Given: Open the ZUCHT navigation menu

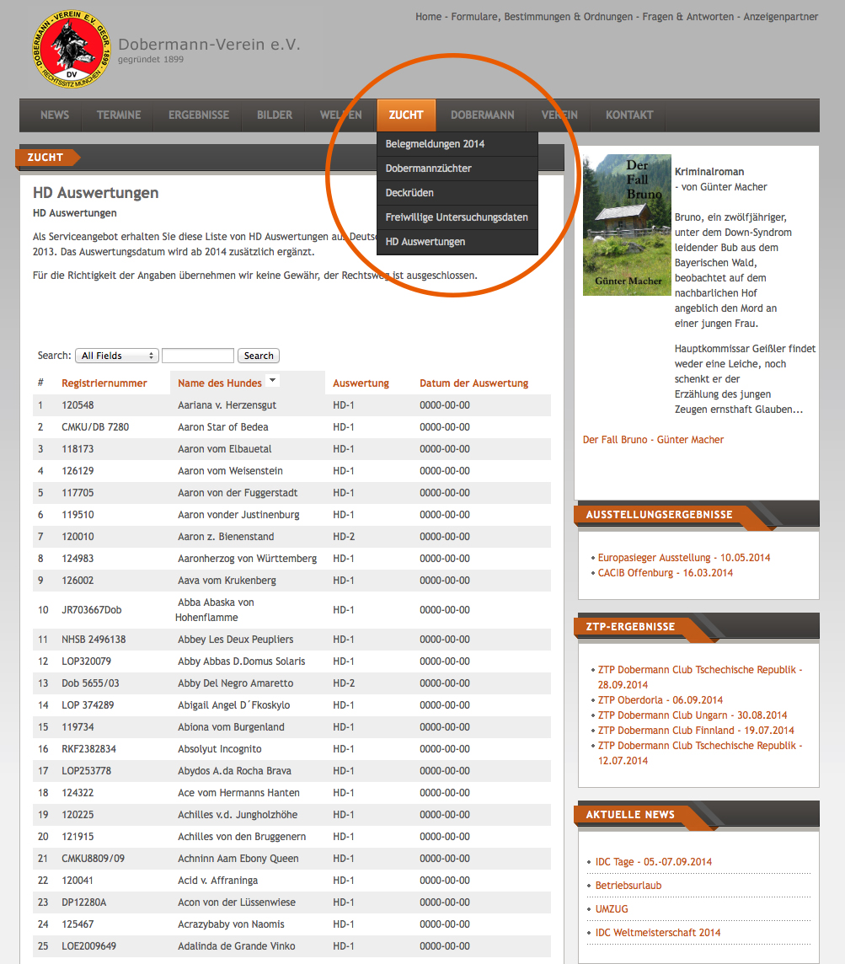Looking at the screenshot, I should 406,115.
